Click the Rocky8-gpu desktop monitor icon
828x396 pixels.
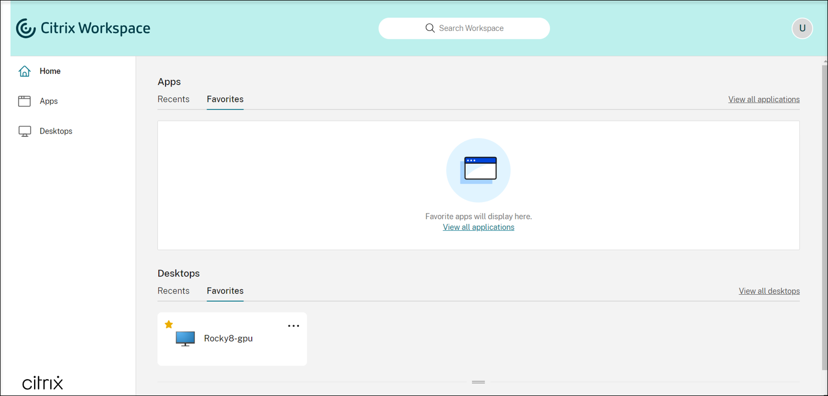click(185, 339)
